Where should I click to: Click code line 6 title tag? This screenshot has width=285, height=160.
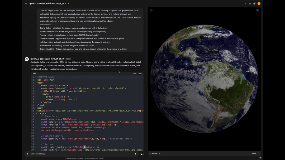tap(63, 91)
